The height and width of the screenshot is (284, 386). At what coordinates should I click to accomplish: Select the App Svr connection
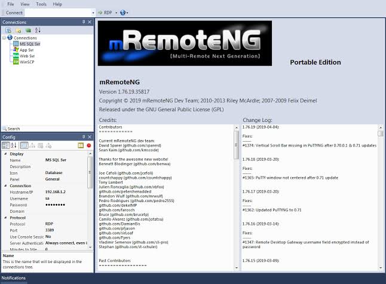coord(26,50)
